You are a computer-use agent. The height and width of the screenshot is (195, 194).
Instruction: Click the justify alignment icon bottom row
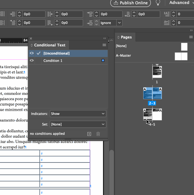pyautogui.click(x=2, y=23)
